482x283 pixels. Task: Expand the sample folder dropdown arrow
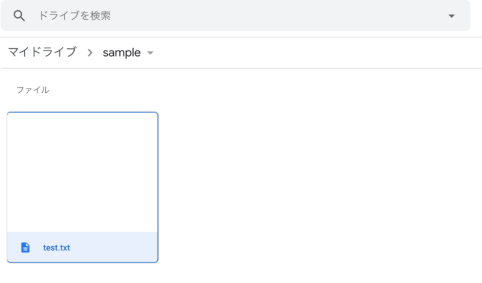[150, 53]
